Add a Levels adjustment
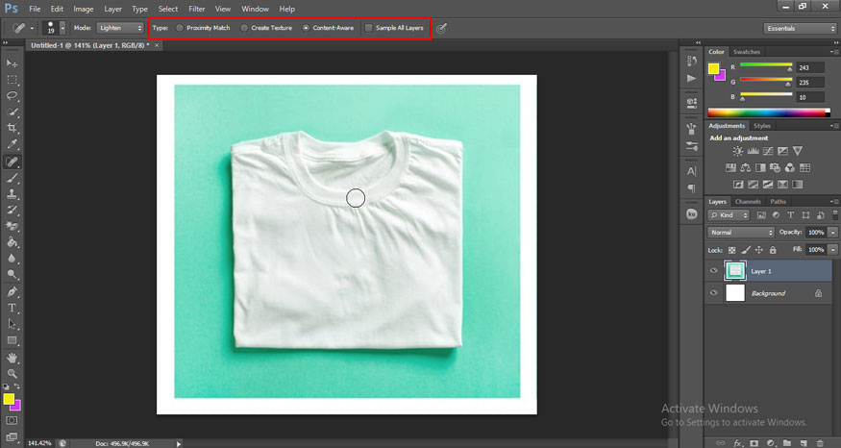 coord(753,151)
